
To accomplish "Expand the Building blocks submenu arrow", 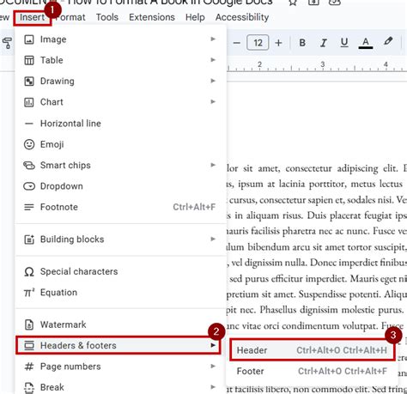I will pos(213,239).
